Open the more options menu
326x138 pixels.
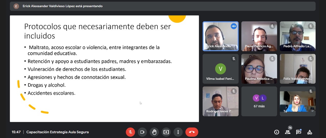click(x=178, y=132)
